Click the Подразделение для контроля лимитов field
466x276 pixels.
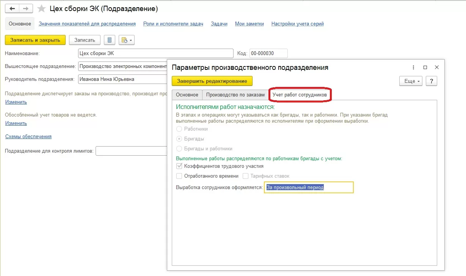[131, 151]
